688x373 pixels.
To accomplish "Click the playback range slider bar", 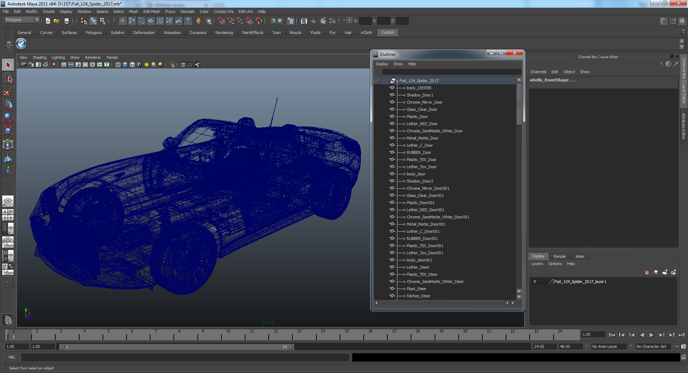I will point(176,347).
